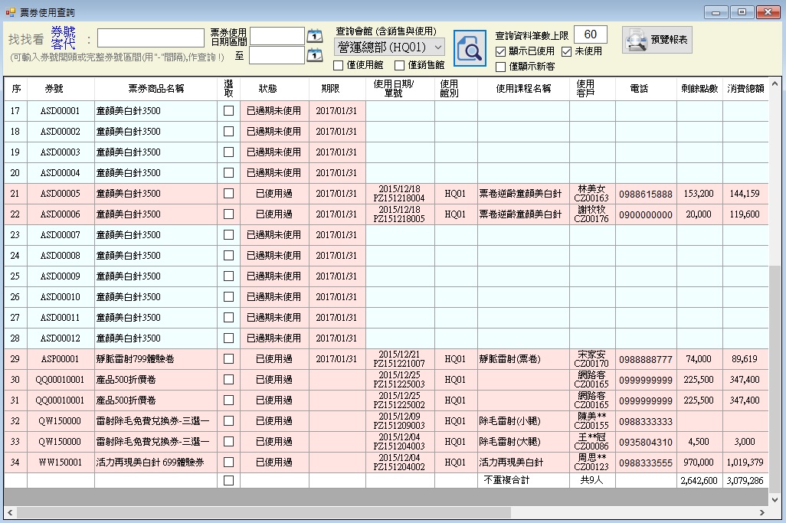The image size is (786, 523).
Task: Tick the select checkbox for ticket ASD00005
Action: pos(228,194)
